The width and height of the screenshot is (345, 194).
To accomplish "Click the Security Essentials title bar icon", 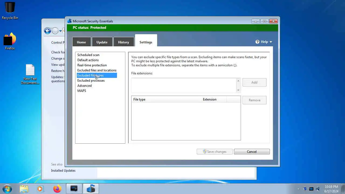I will tap(70, 21).
